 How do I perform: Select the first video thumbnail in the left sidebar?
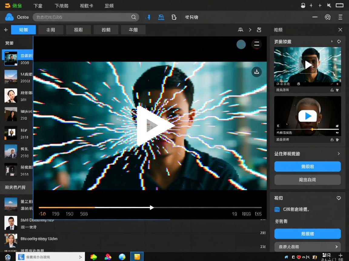(x=10, y=58)
